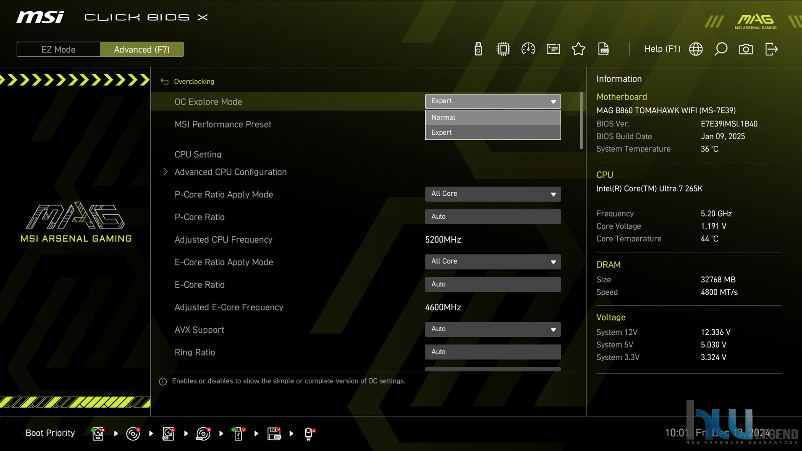
Task: Select the USB optical drive boot device
Action: click(x=204, y=433)
